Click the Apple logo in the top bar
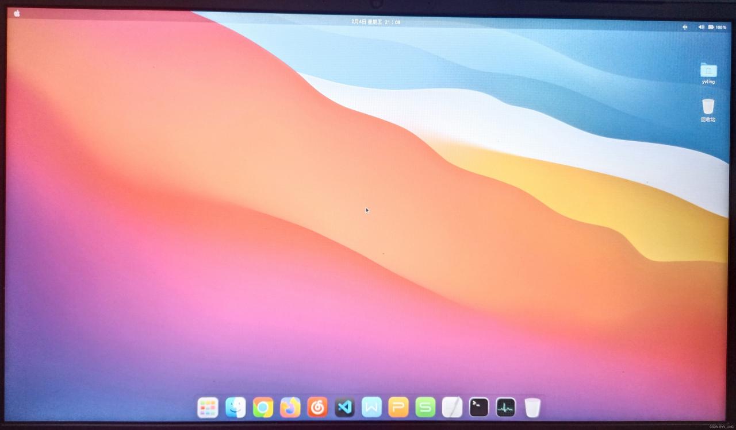Screen dimensions: 736x430 point(17,13)
